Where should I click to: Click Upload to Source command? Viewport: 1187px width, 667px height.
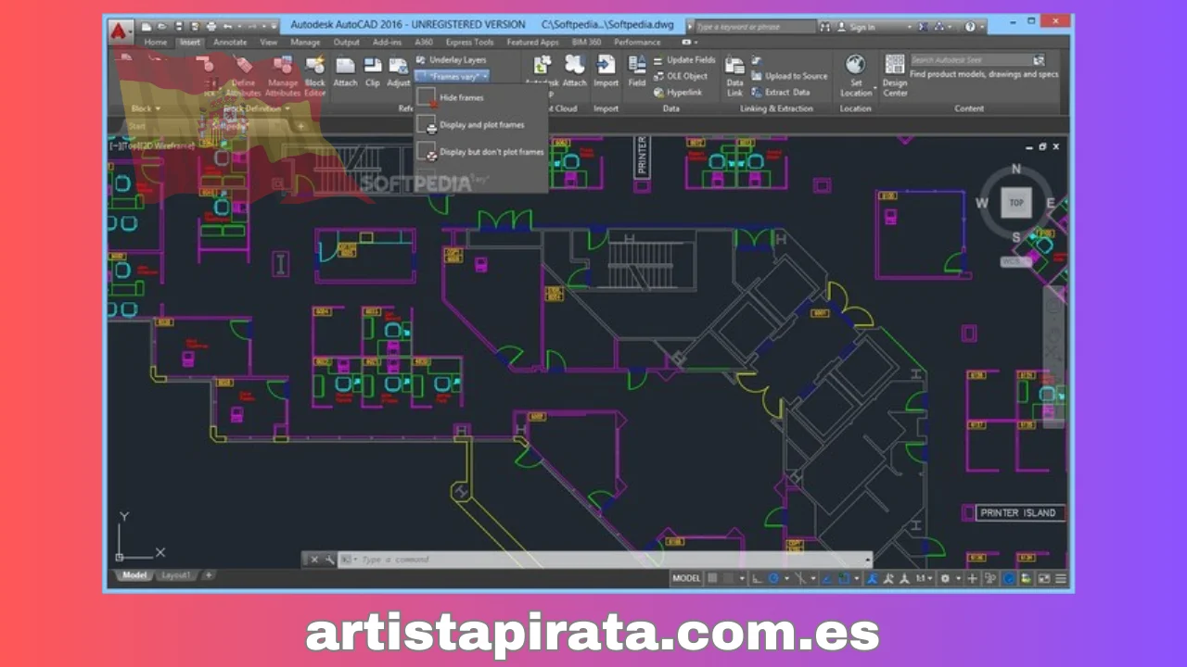point(788,76)
